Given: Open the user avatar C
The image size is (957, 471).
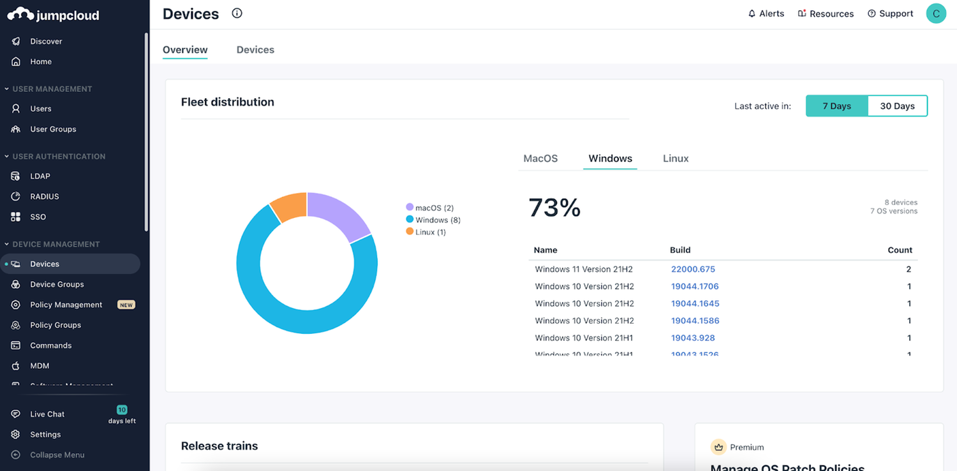Looking at the screenshot, I should point(936,13).
